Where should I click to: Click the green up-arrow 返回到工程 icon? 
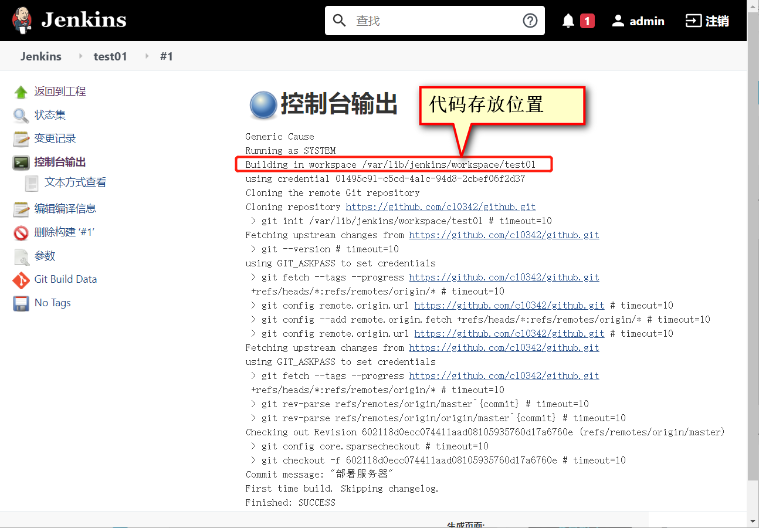tap(21, 92)
